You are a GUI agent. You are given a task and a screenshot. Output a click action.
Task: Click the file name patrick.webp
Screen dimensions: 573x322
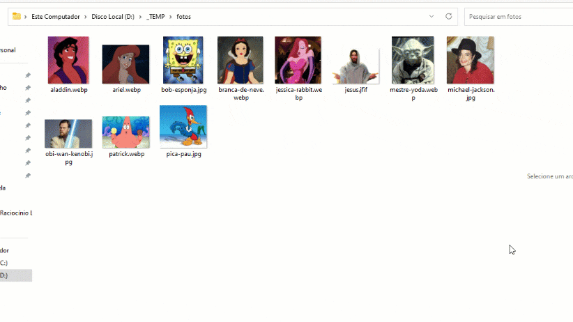[126, 154]
